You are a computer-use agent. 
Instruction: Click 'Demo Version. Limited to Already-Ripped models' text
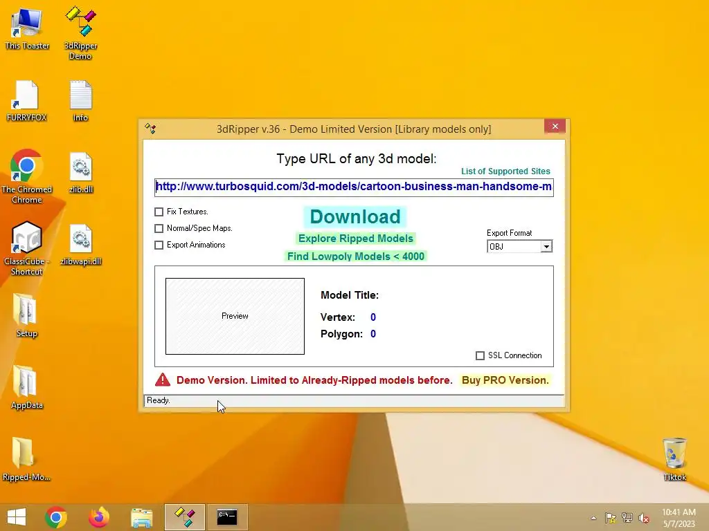[x=314, y=380]
